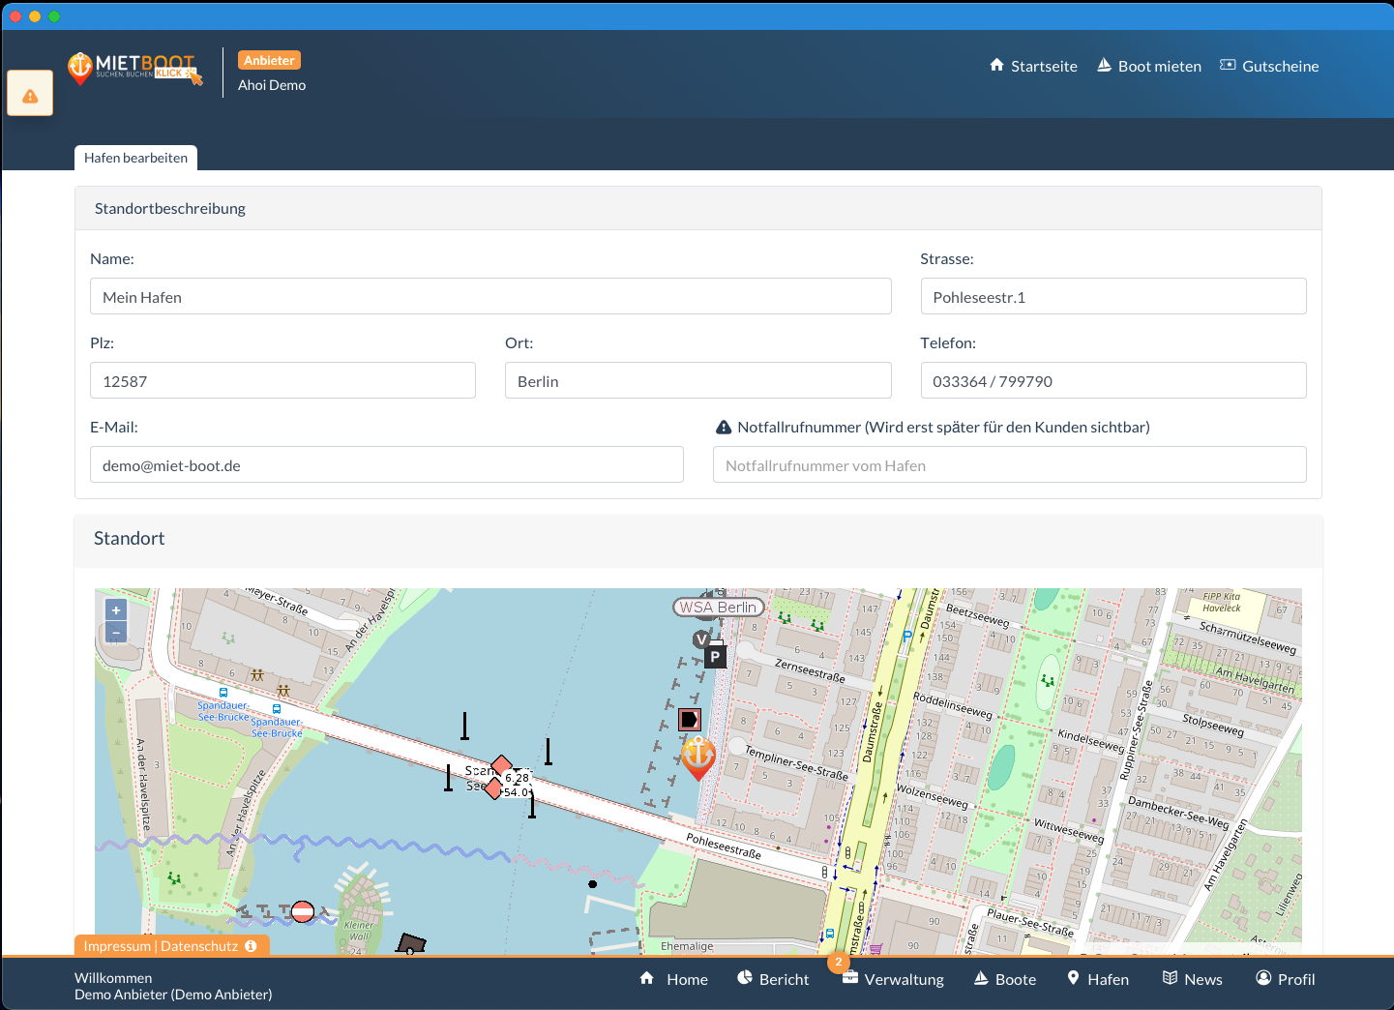This screenshot has height=1010, width=1394.
Task: Click the E-Mail input field
Action: pyautogui.click(x=386, y=464)
